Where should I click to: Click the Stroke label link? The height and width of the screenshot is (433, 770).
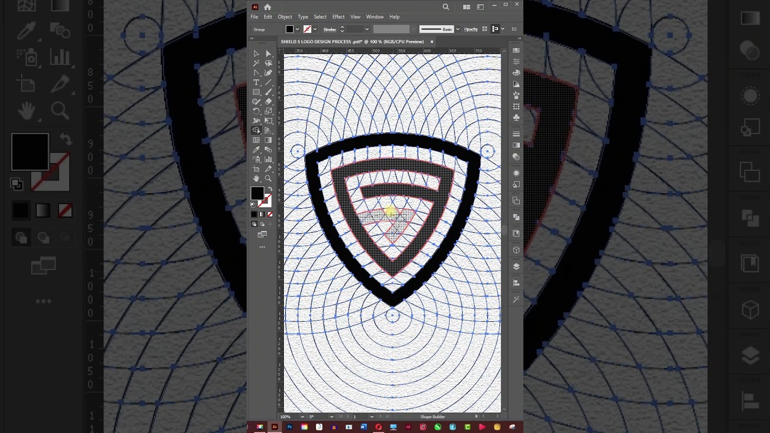point(330,29)
